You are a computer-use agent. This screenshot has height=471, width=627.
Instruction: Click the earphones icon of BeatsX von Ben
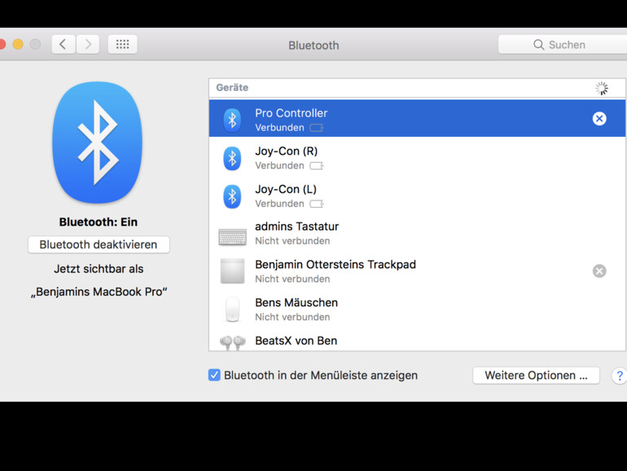(x=232, y=343)
